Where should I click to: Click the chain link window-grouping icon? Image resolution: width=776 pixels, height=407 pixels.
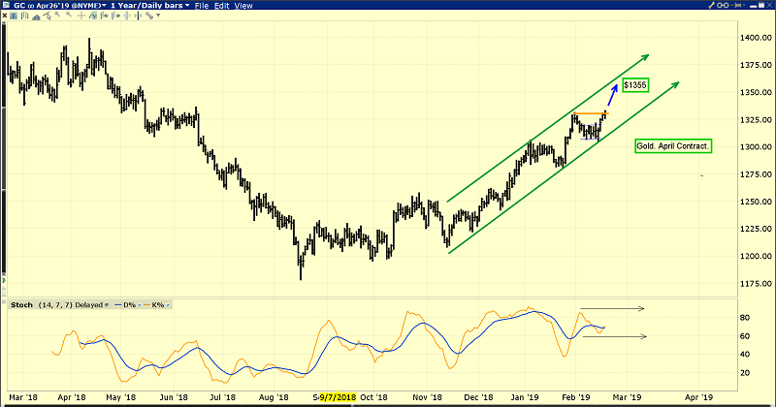tap(723, 6)
